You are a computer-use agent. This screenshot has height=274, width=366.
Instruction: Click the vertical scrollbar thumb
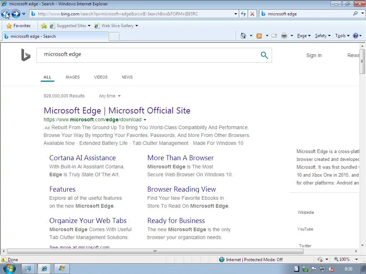[x=362, y=61]
